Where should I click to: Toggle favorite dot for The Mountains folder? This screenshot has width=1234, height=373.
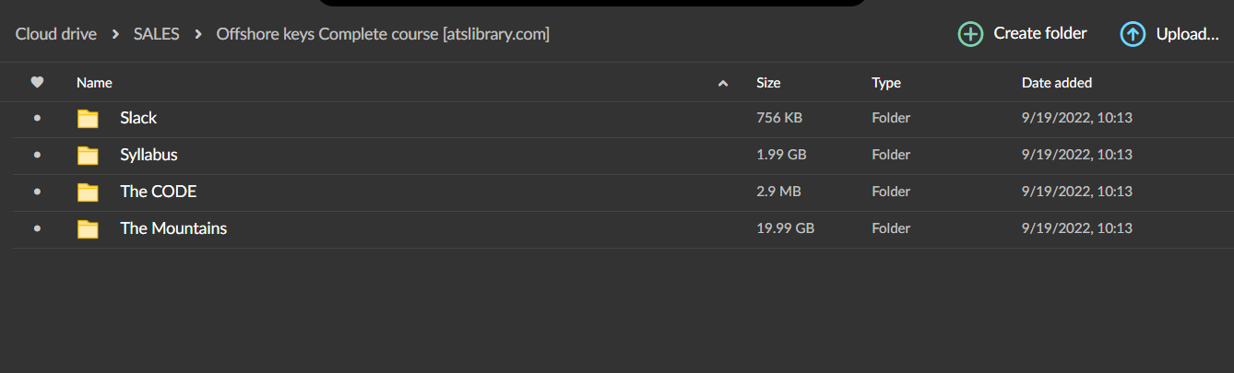coord(37,228)
